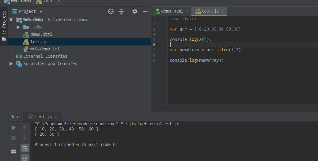Click 'Process finished with exit code 0'
Image resolution: width=318 pixels, height=161 pixels.
point(75,145)
